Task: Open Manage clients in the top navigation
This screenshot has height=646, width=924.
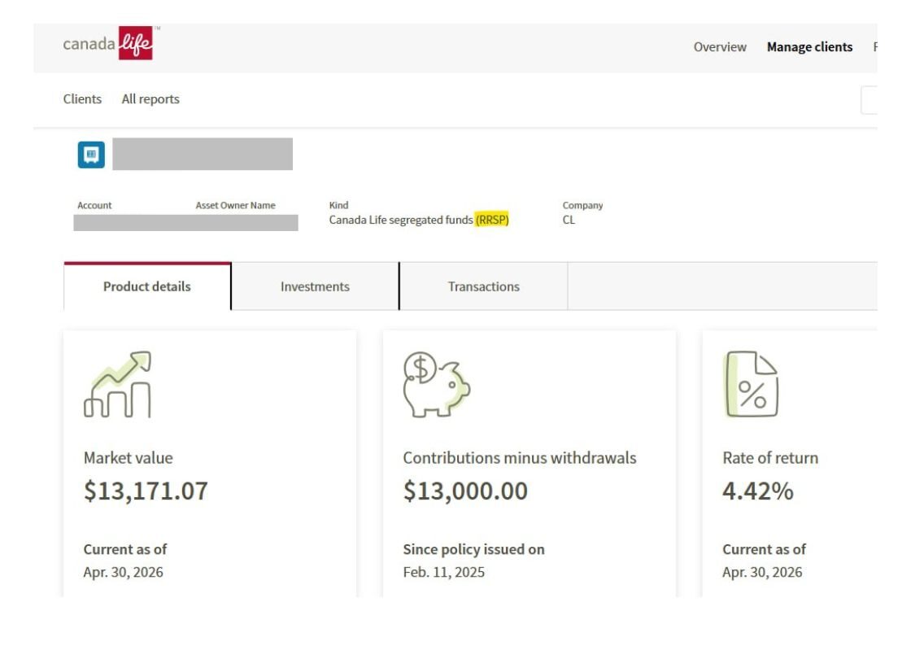Action: 809,47
